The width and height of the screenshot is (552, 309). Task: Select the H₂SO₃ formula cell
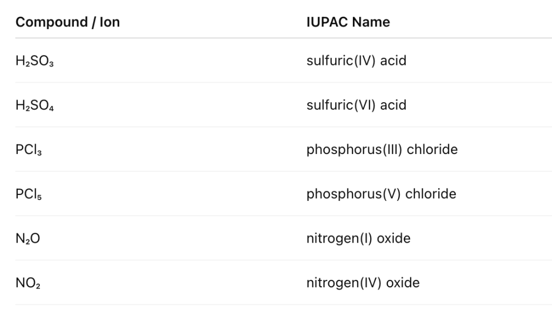[35, 61]
